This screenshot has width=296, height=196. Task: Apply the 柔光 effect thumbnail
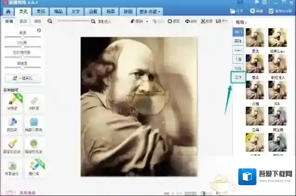pos(255,38)
